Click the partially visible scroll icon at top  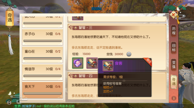(78, 18)
